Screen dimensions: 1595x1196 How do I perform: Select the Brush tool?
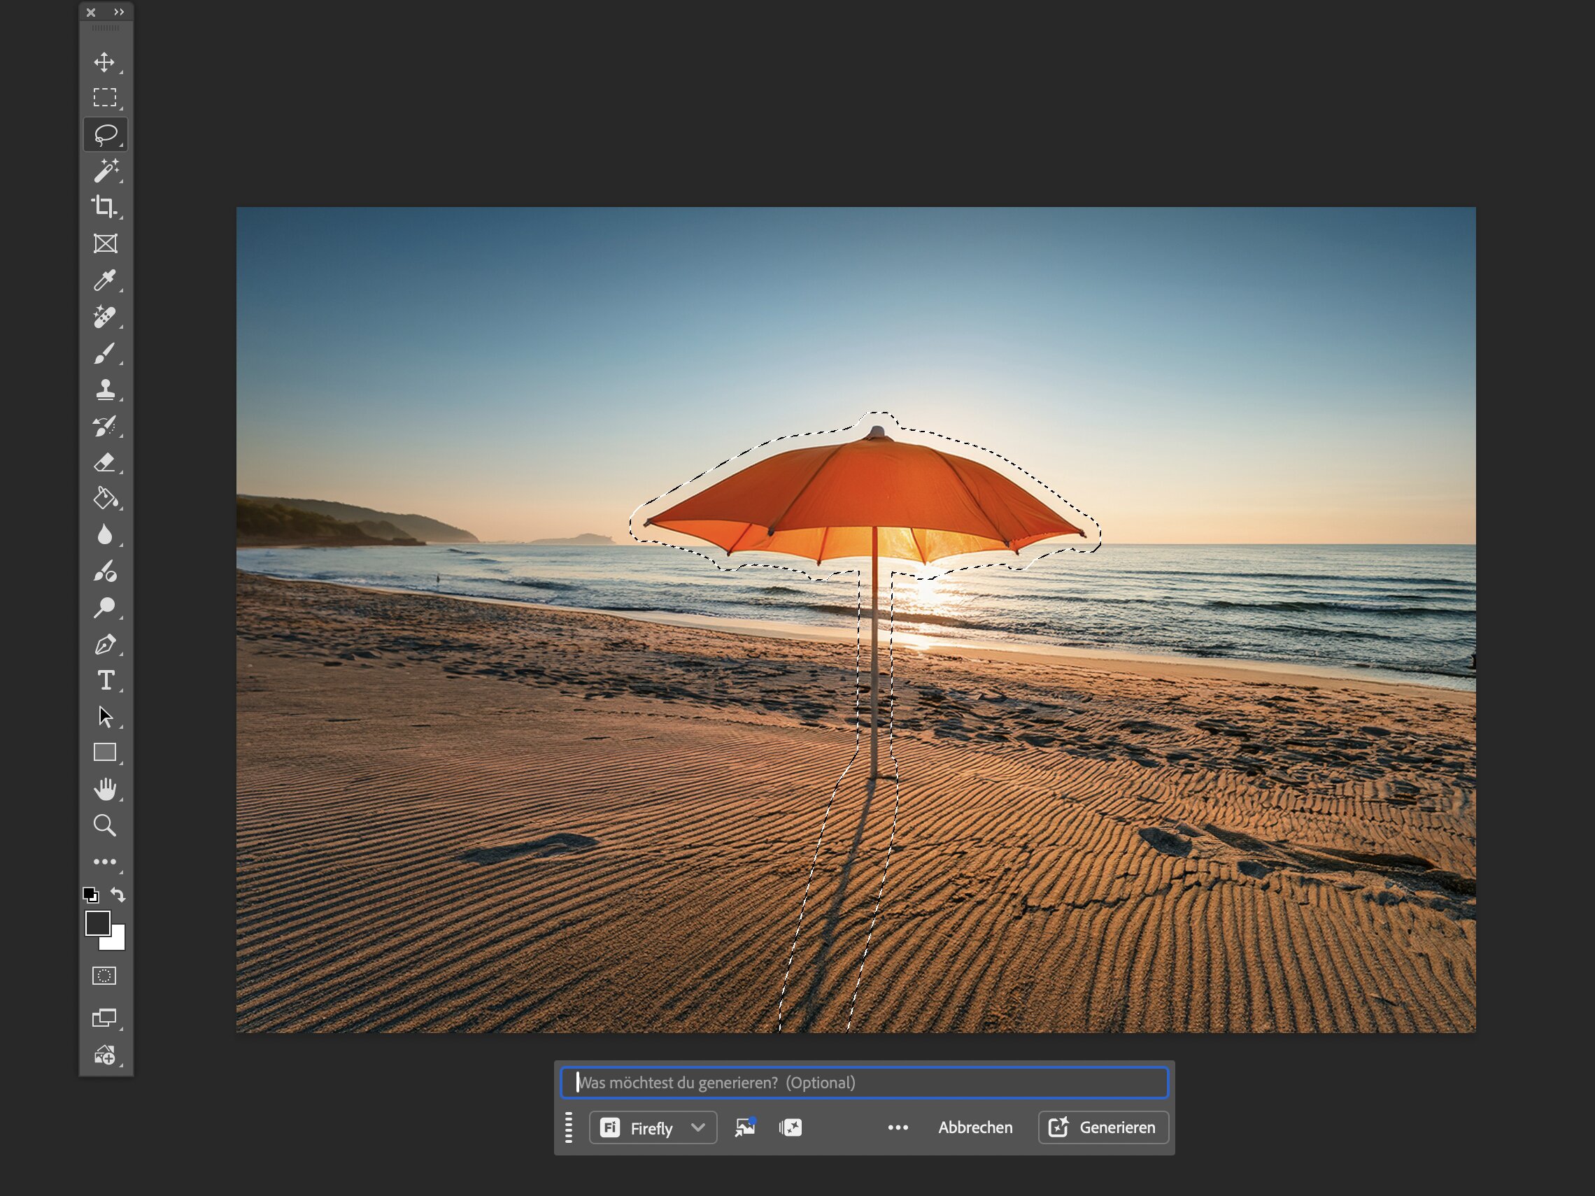click(104, 353)
